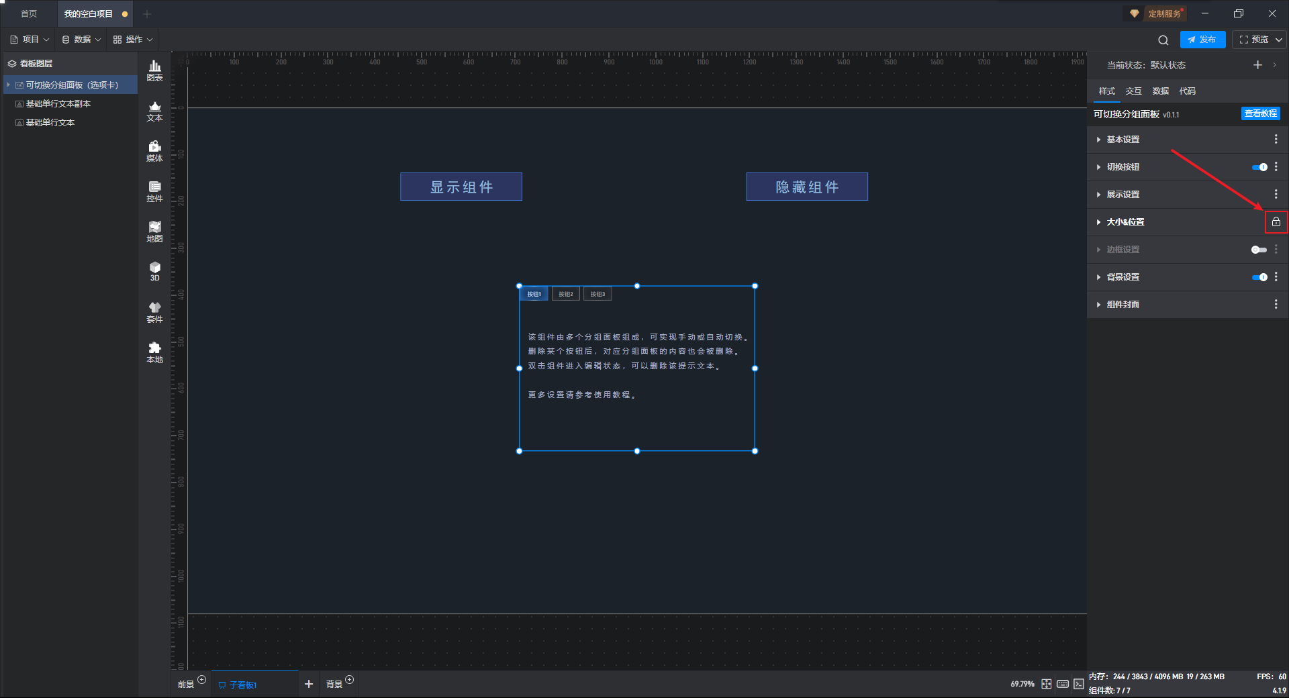Image resolution: width=1289 pixels, height=698 pixels.
Task: Open the 3D component library
Action: pyautogui.click(x=154, y=271)
